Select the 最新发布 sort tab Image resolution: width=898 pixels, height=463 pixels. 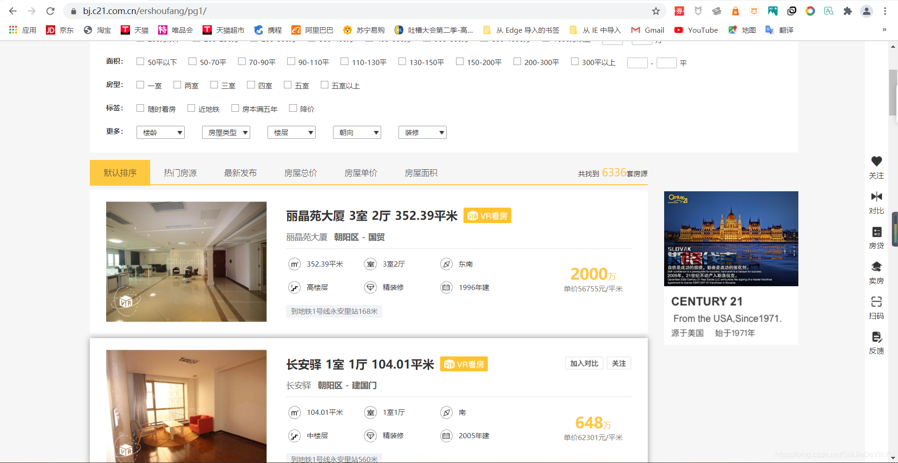240,173
